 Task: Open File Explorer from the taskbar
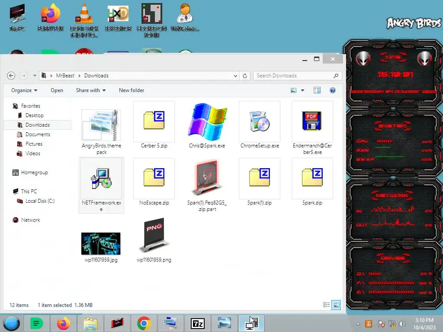point(90,323)
